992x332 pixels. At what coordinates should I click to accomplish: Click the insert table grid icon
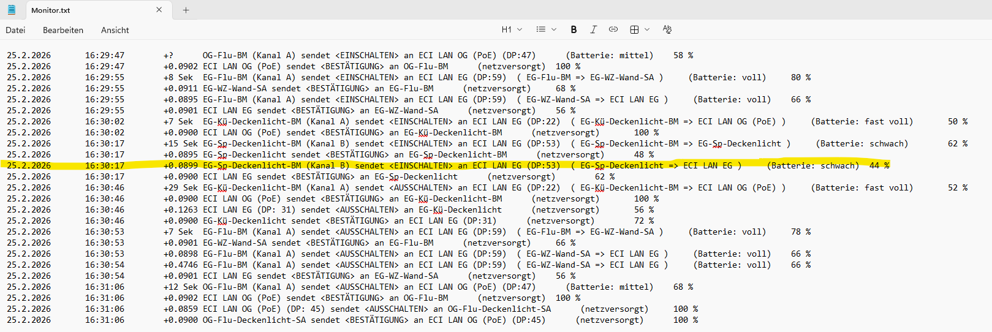pyautogui.click(x=634, y=29)
